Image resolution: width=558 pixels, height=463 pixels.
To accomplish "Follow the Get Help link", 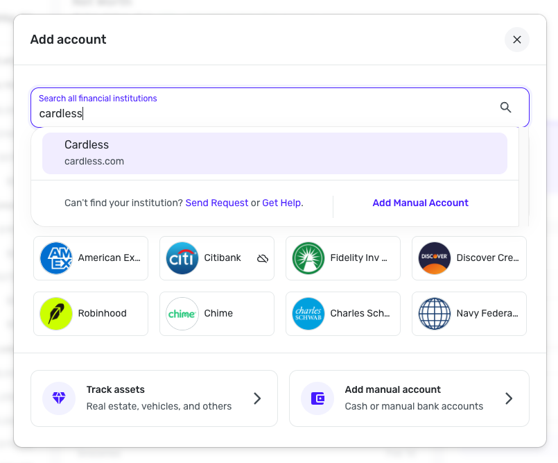I will pos(281,203).
